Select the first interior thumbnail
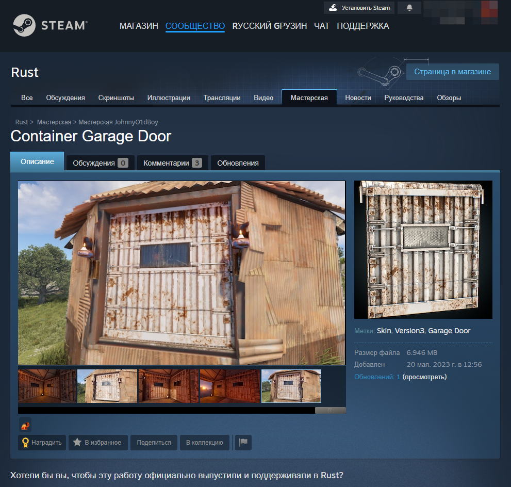Viewport: 511px width, 487px height. [47, 386]
